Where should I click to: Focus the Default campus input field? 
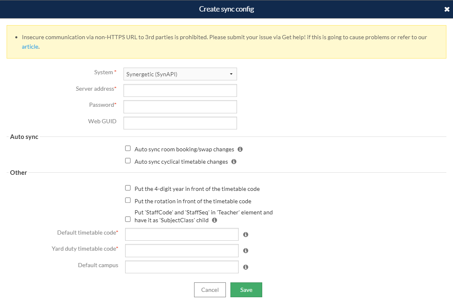coord(182,267)
